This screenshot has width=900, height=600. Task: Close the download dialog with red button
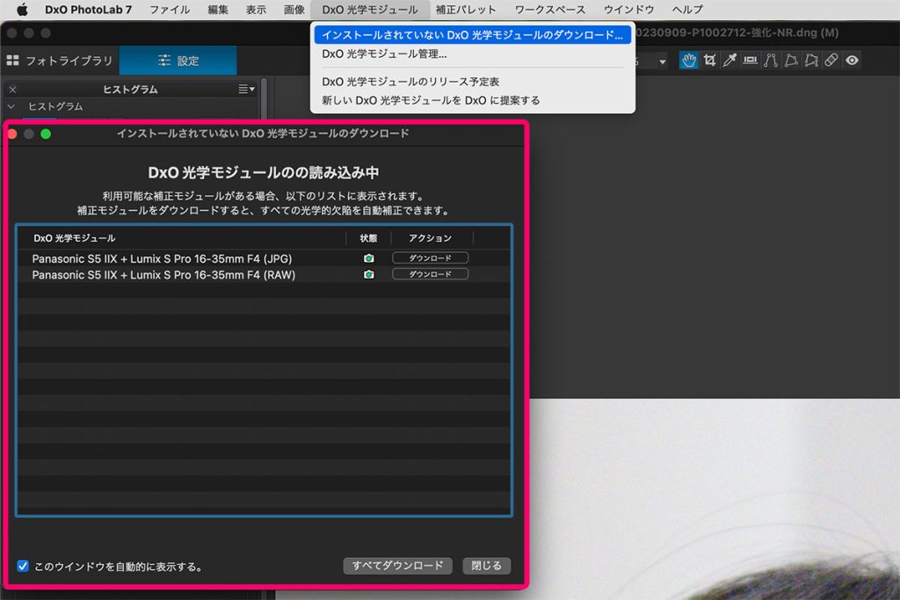12,134
